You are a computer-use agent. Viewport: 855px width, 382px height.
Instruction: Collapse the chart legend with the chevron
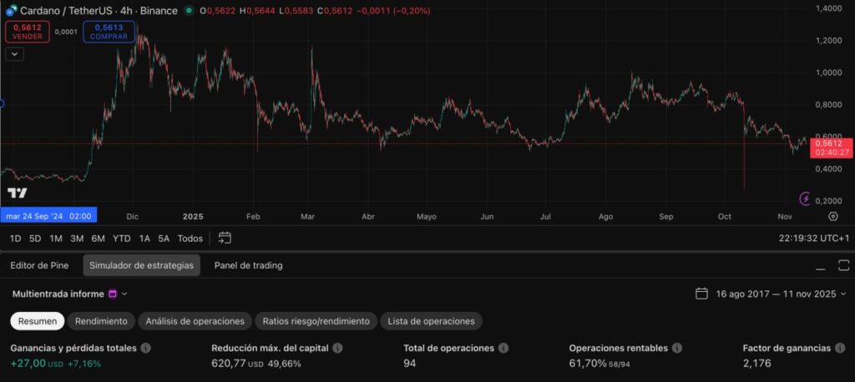click(14, 54)
